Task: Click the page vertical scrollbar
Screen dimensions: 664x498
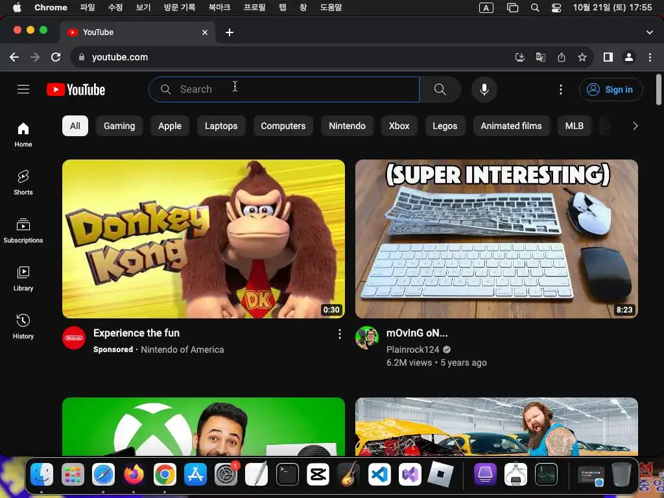Action: pos(659,89)
